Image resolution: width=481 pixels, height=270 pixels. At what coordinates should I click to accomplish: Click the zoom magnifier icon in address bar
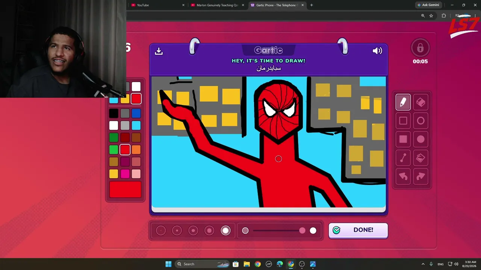point(423,16)
